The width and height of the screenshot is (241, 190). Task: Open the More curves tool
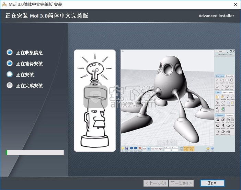tap(232, 86)
